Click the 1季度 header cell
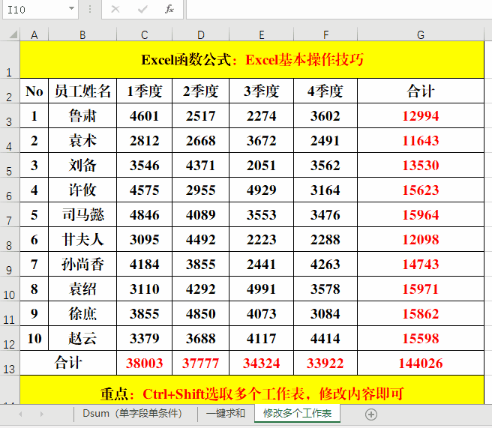Viewport: 492px width, 428px height. coord(144,91)
